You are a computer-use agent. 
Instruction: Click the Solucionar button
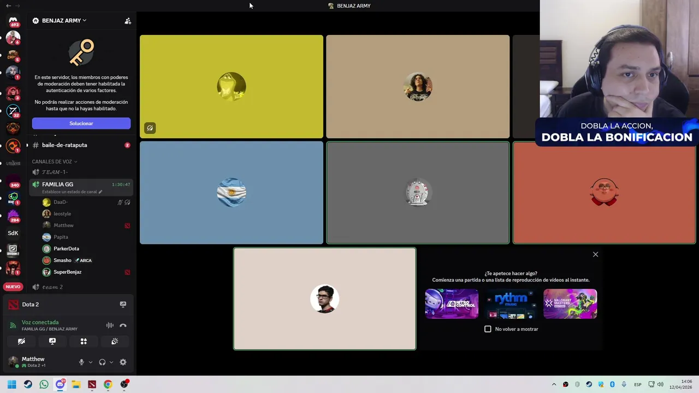pos(81,123)
